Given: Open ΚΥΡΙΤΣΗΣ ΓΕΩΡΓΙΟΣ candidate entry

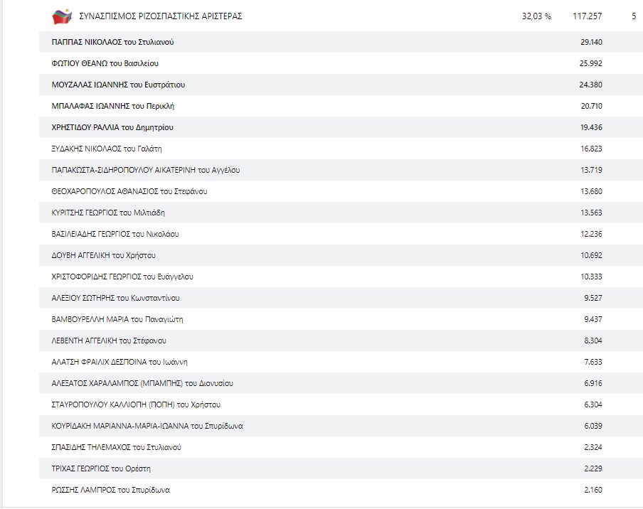Looking at the screenshot, I should [109, 213].
